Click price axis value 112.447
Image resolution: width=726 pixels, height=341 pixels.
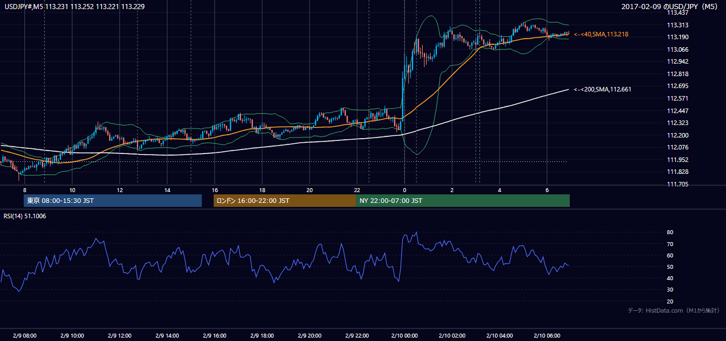[677, 111]
